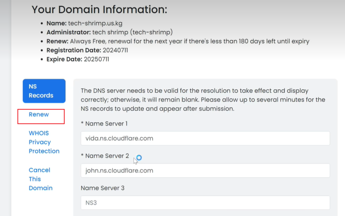This screenshot has width=345, height=216.
Task: Click the Registration Date 20240711 entry
Action: (87, 50)
